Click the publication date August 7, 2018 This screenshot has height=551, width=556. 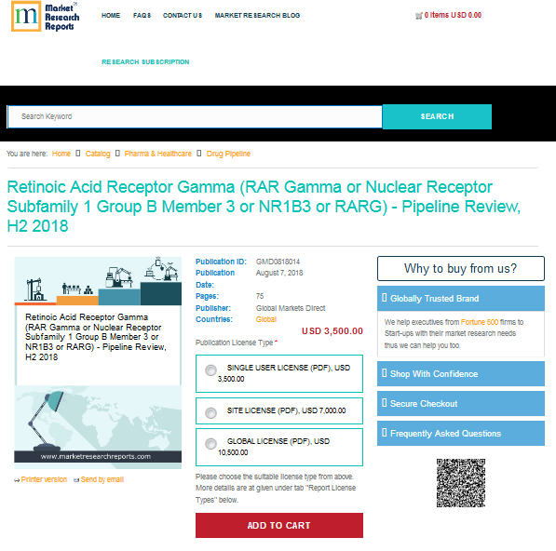279,274
